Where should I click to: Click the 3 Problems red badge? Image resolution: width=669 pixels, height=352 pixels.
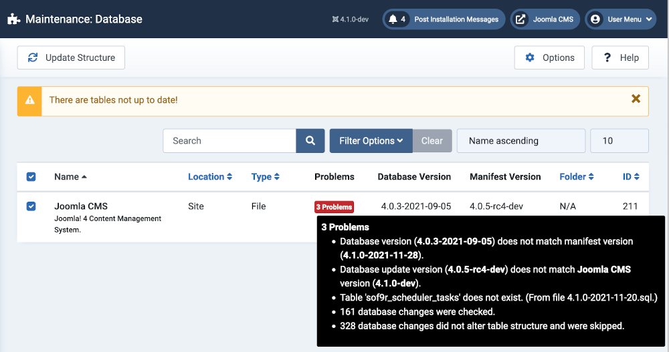click(334, 206)
